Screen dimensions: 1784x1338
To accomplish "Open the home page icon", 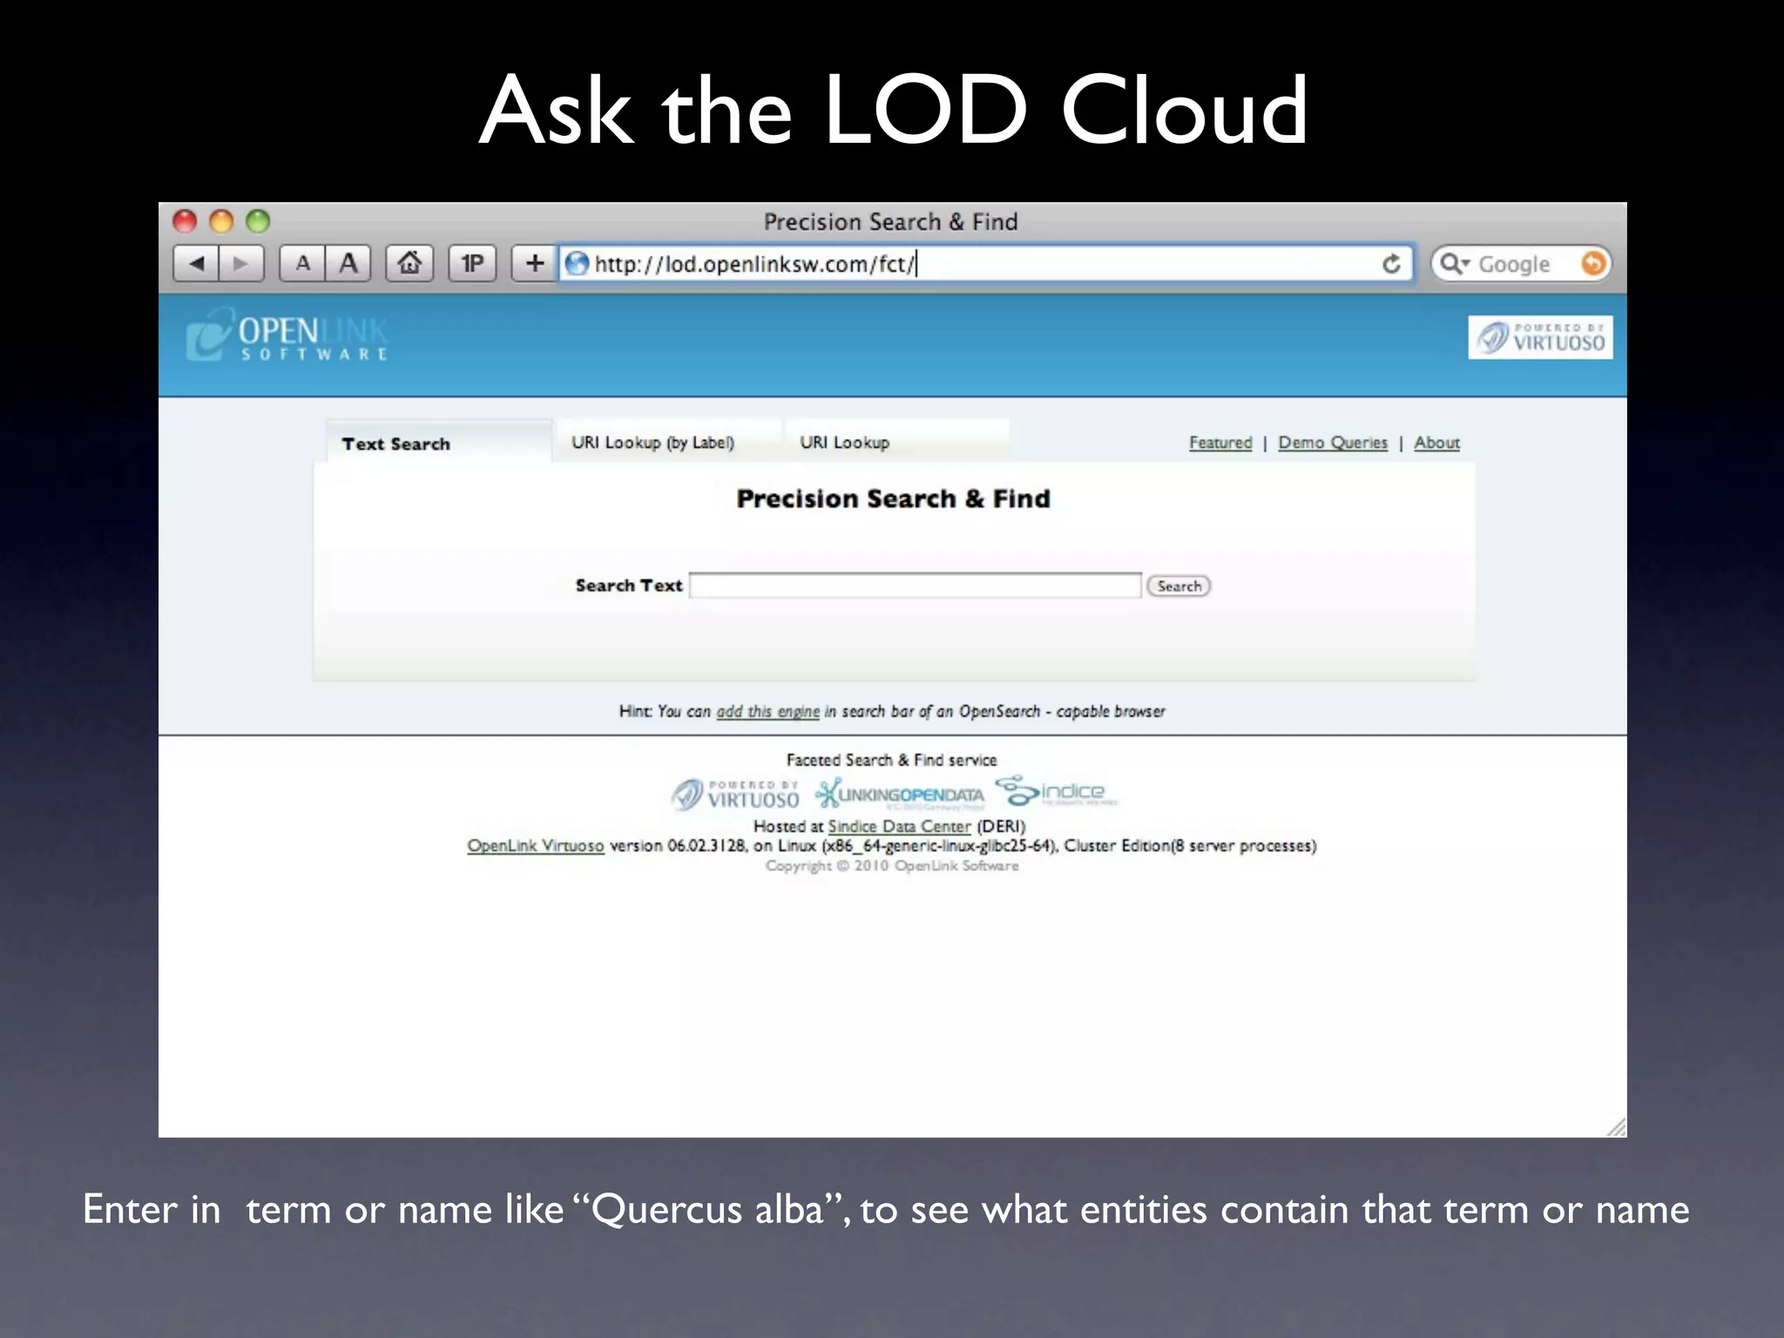I will (409, 263).
